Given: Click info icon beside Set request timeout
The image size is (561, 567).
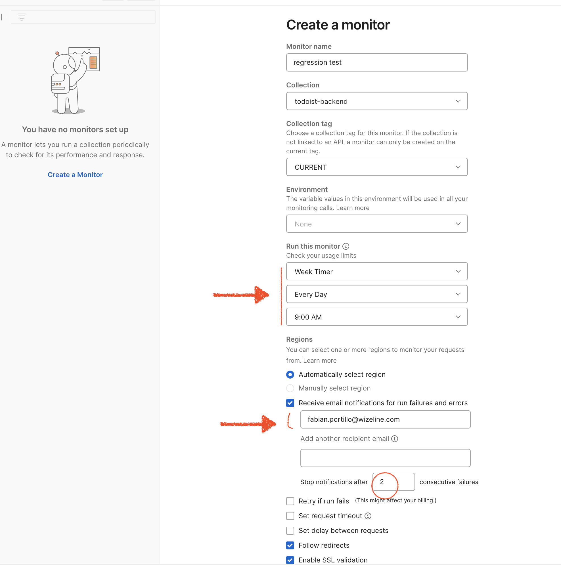Looking at the screenshot, I should [x=368, y=516].
